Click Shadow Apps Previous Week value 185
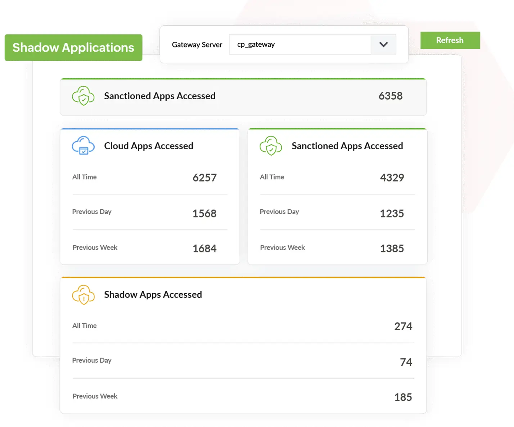 pos(403,397)
